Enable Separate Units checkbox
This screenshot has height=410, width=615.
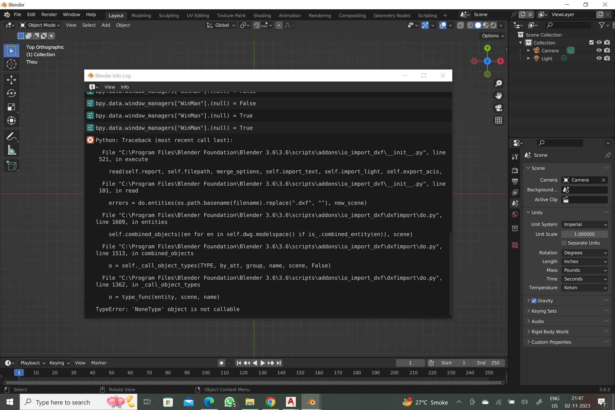point(564,243)
